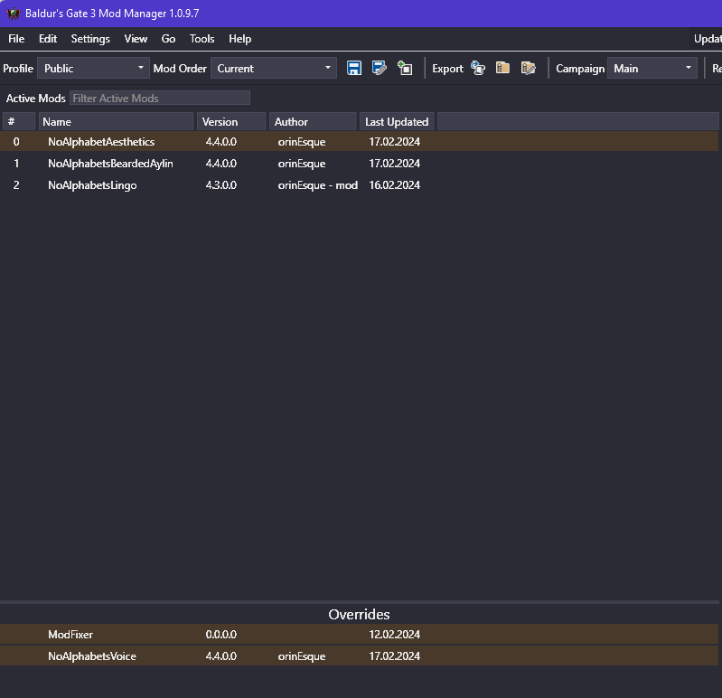722x698 pixels.
Task: Click version 0.0.0.0 of ModFixer
Action: [221, 635]
